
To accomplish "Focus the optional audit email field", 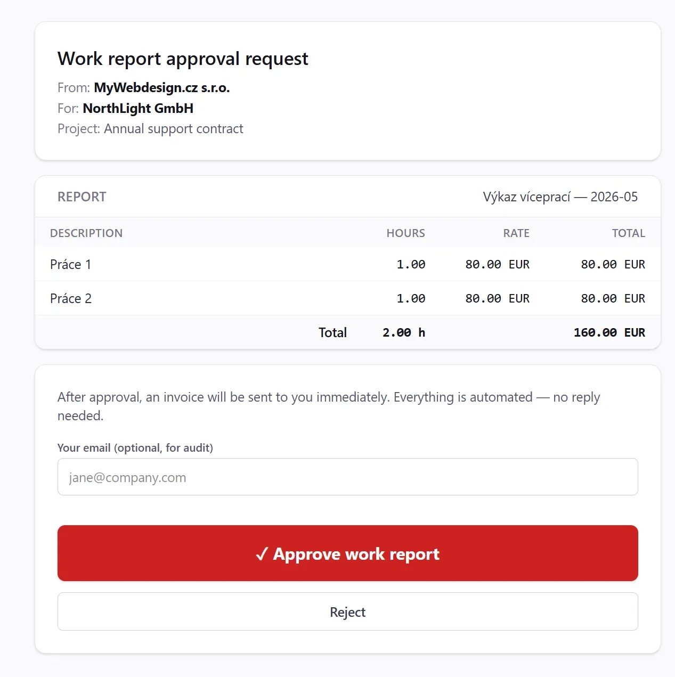I will point(347,477).
